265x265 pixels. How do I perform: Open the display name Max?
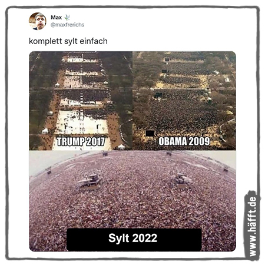(56, 18)
